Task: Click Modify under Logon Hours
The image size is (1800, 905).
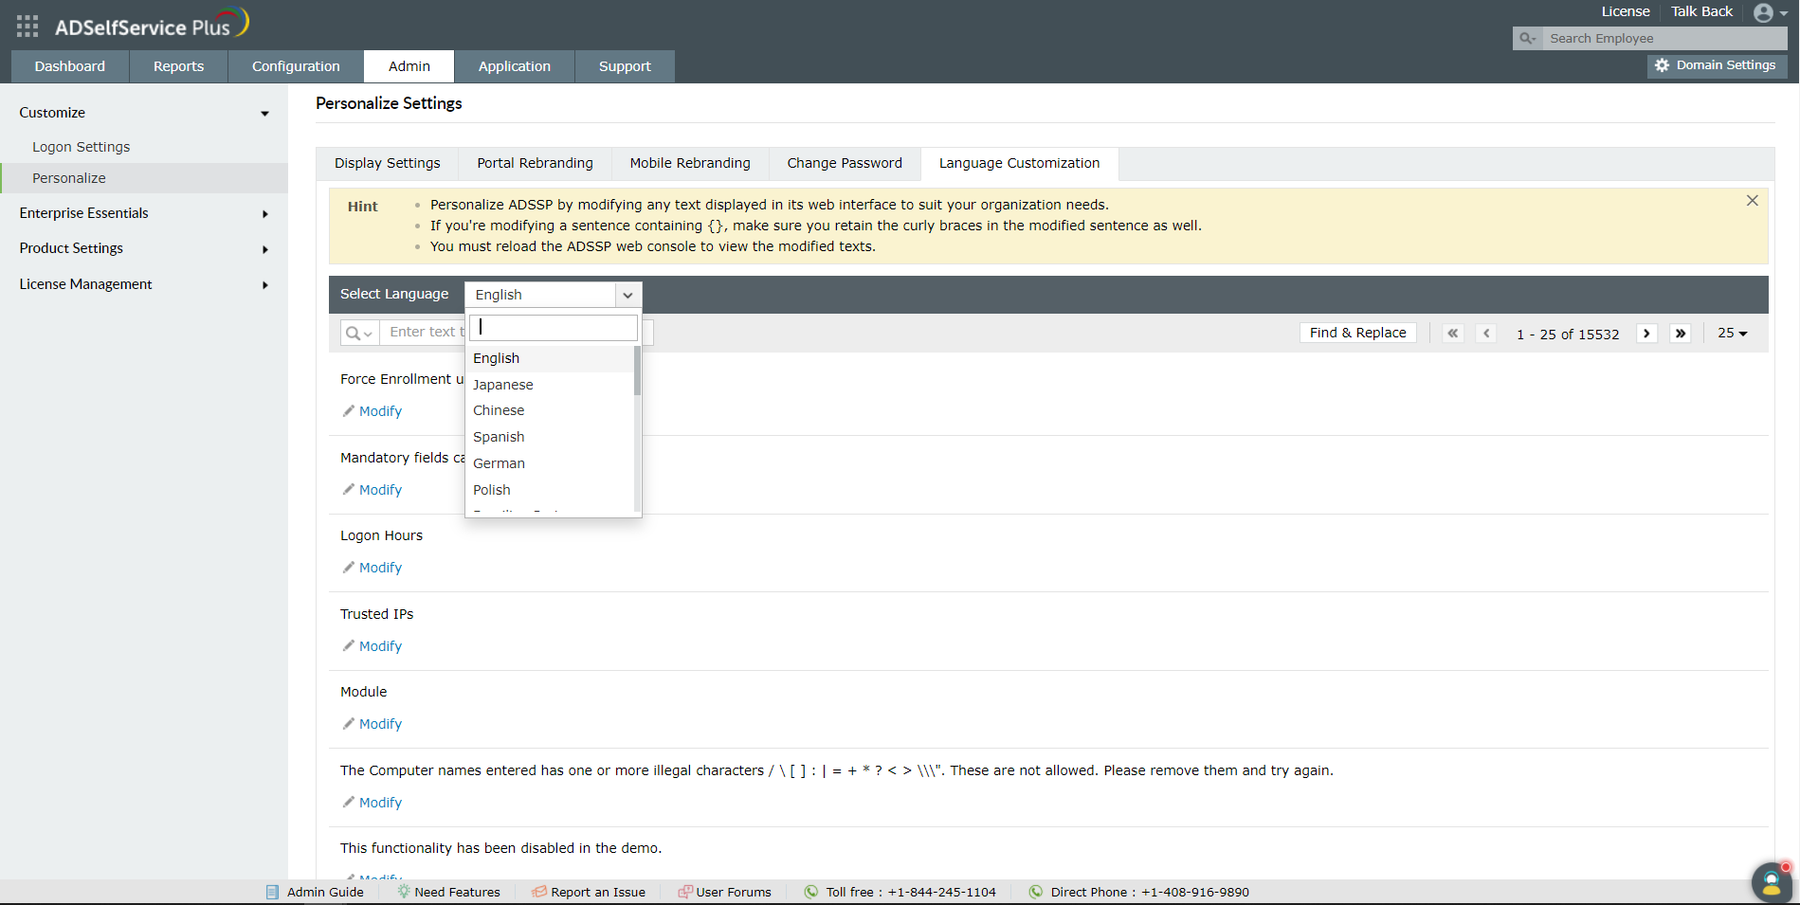Action: (x=380, y=568)
